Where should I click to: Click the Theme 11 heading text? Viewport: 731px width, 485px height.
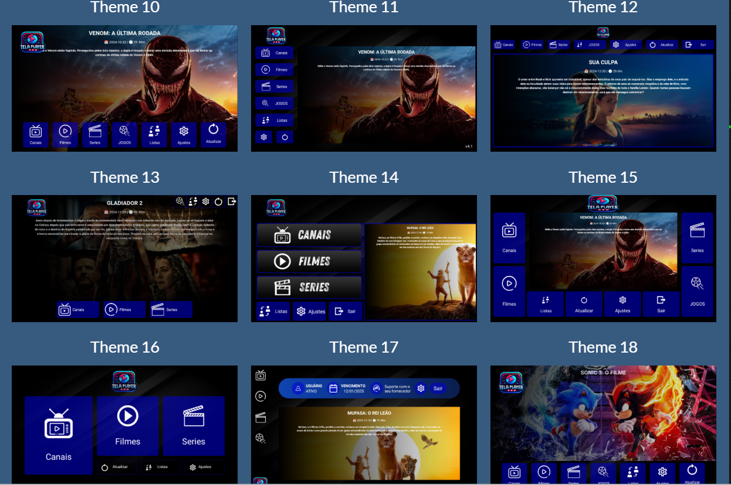(364, 7)
